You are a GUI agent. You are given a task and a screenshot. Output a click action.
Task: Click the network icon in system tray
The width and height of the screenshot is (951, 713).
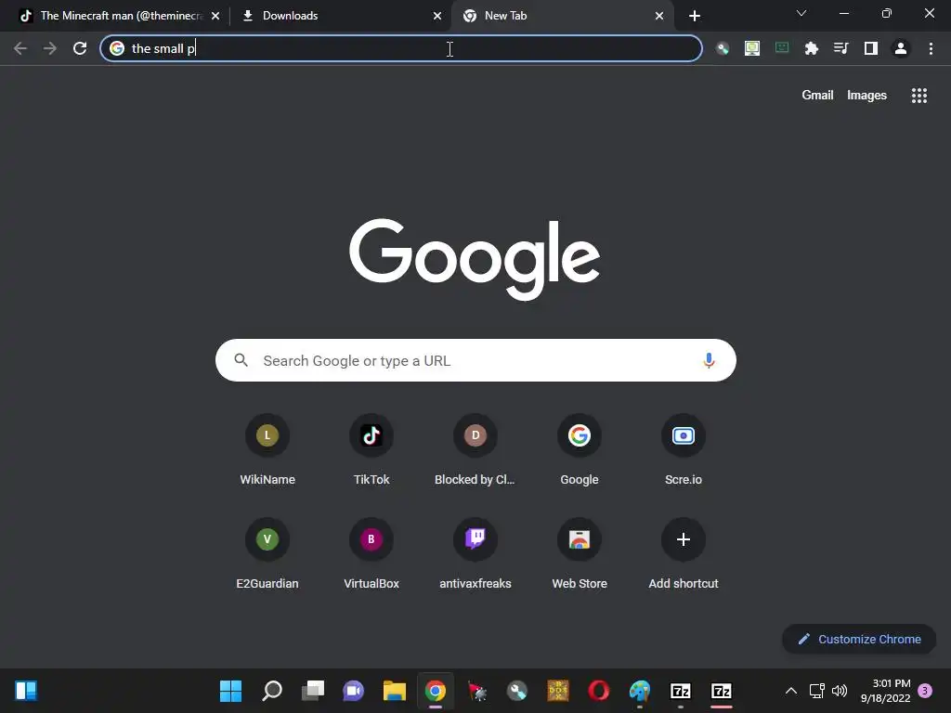pos(817,691)
